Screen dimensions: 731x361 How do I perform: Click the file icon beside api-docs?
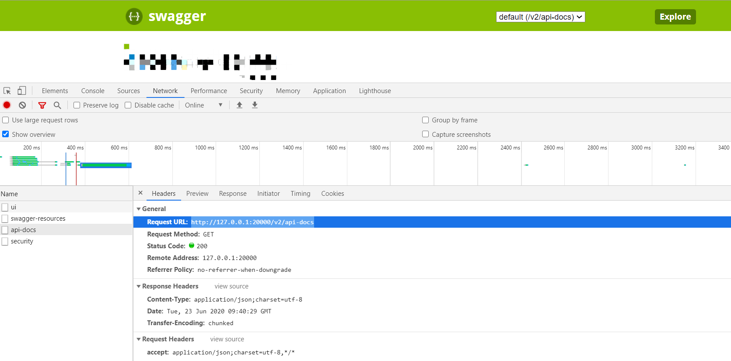(5, 230)
